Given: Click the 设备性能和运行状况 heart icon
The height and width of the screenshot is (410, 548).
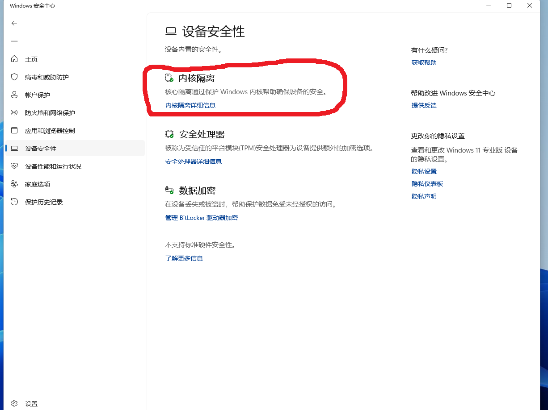Looking at the screenshot, I should click(x=14, y=166).
